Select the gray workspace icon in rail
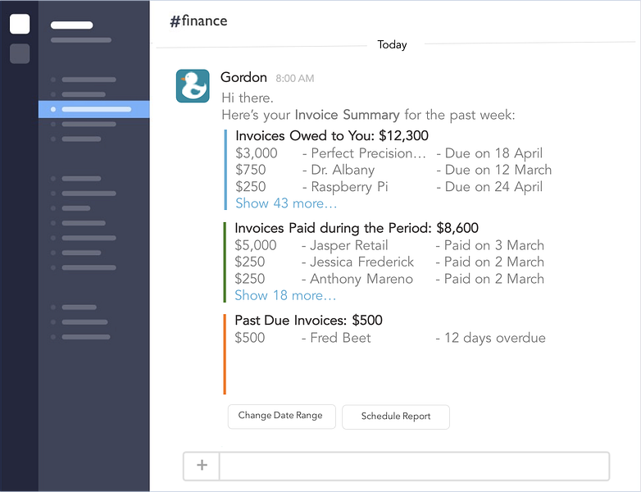641x492 pixels. [20, 53]
